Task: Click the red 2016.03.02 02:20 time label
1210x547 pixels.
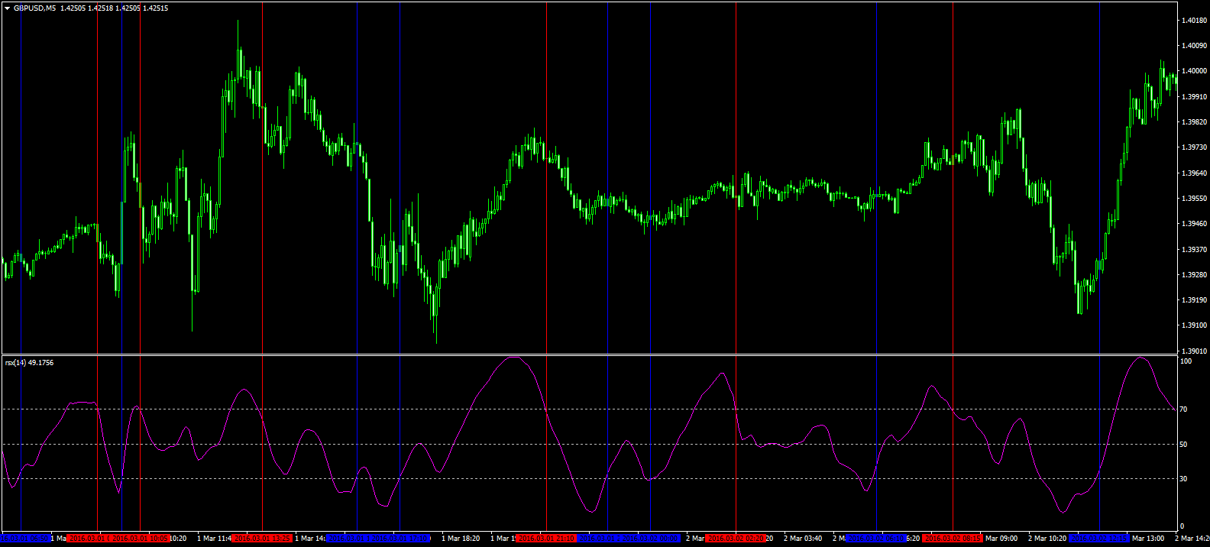Action: click(735, 539)
